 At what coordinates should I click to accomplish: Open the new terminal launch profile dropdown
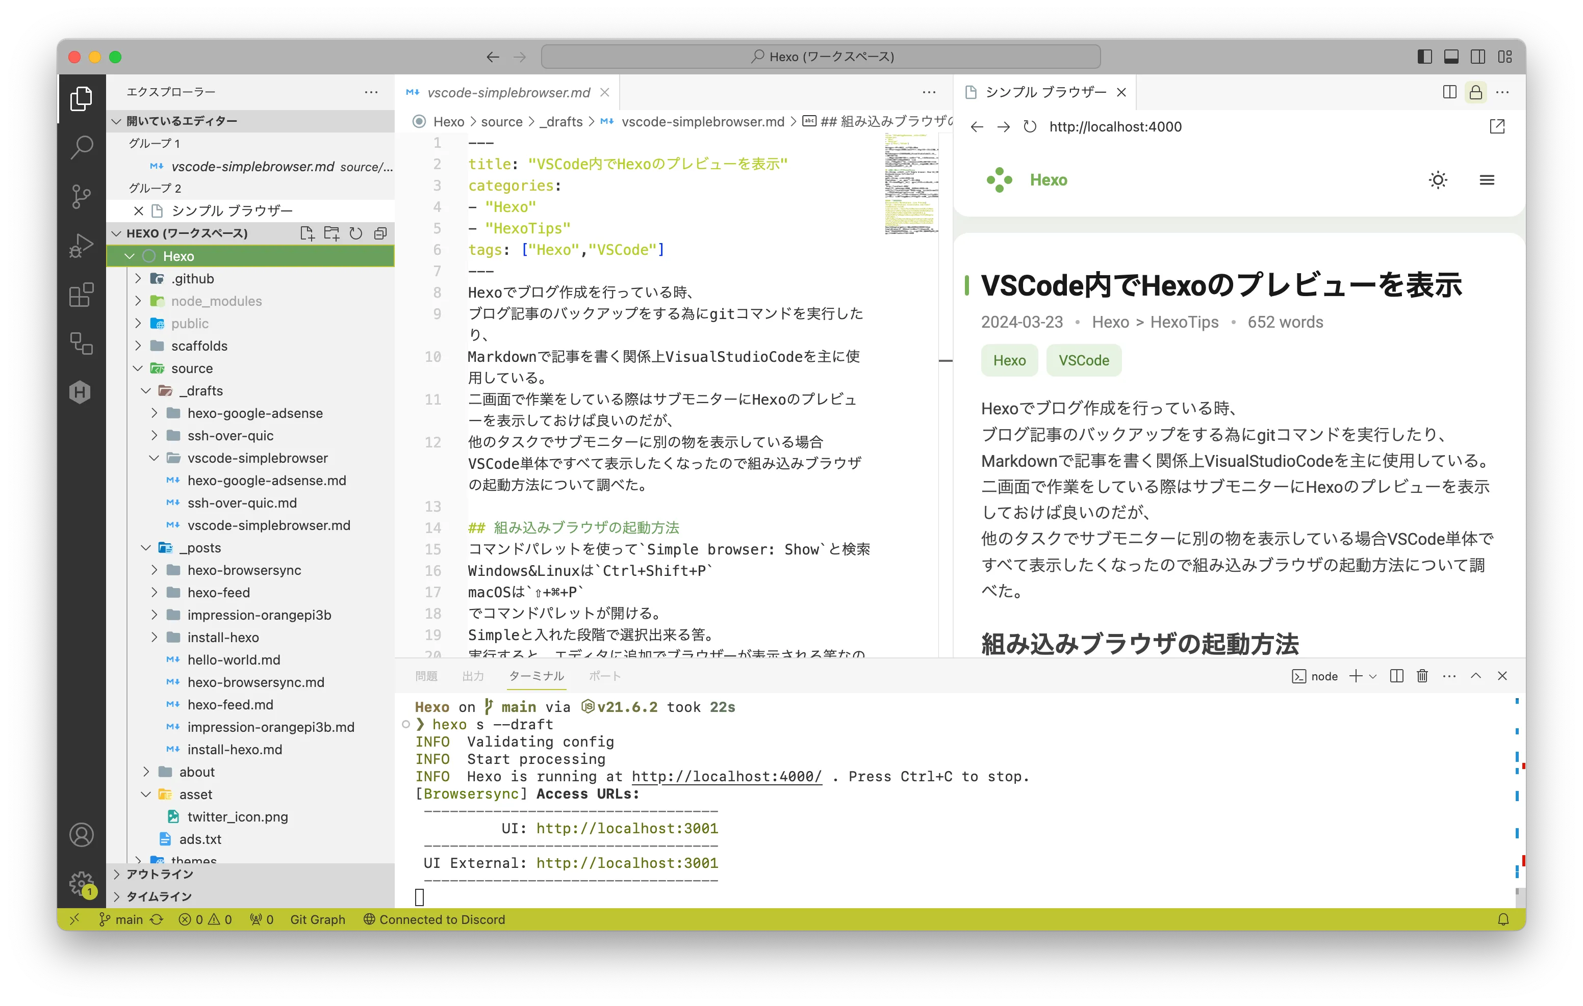[x=1373, y=676]
